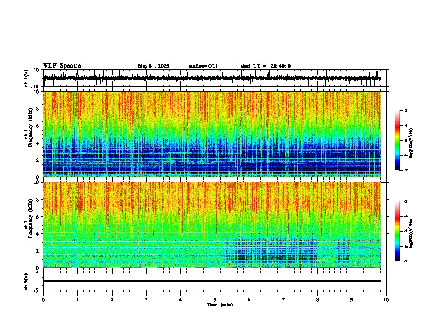This screenshot has width=435, height=336.
Task: Click time axis tick label "9"
Action: tap(352, 300)
